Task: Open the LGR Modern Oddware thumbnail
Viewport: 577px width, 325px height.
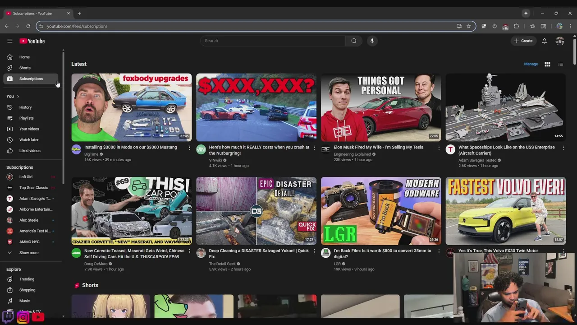Action: (381, 211)
